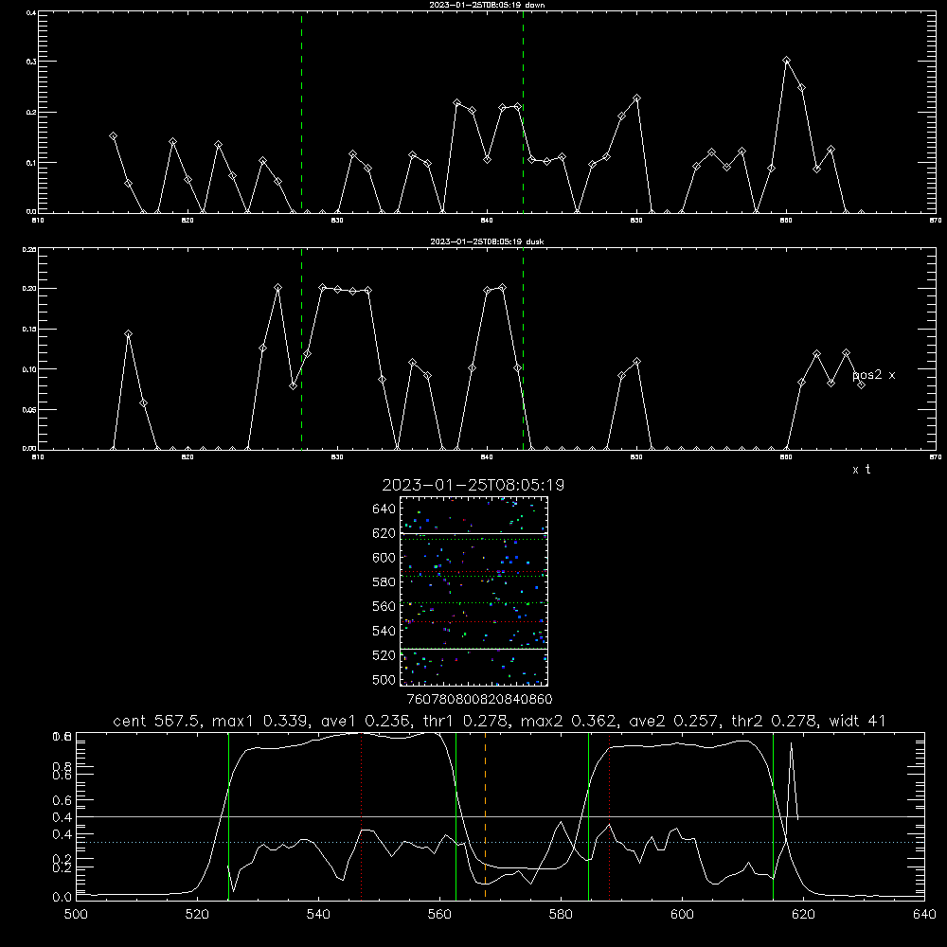This screenshot has height=947, width=947.
Task: Click the red dotted vertical line near 547
Action: pos(361,815)
